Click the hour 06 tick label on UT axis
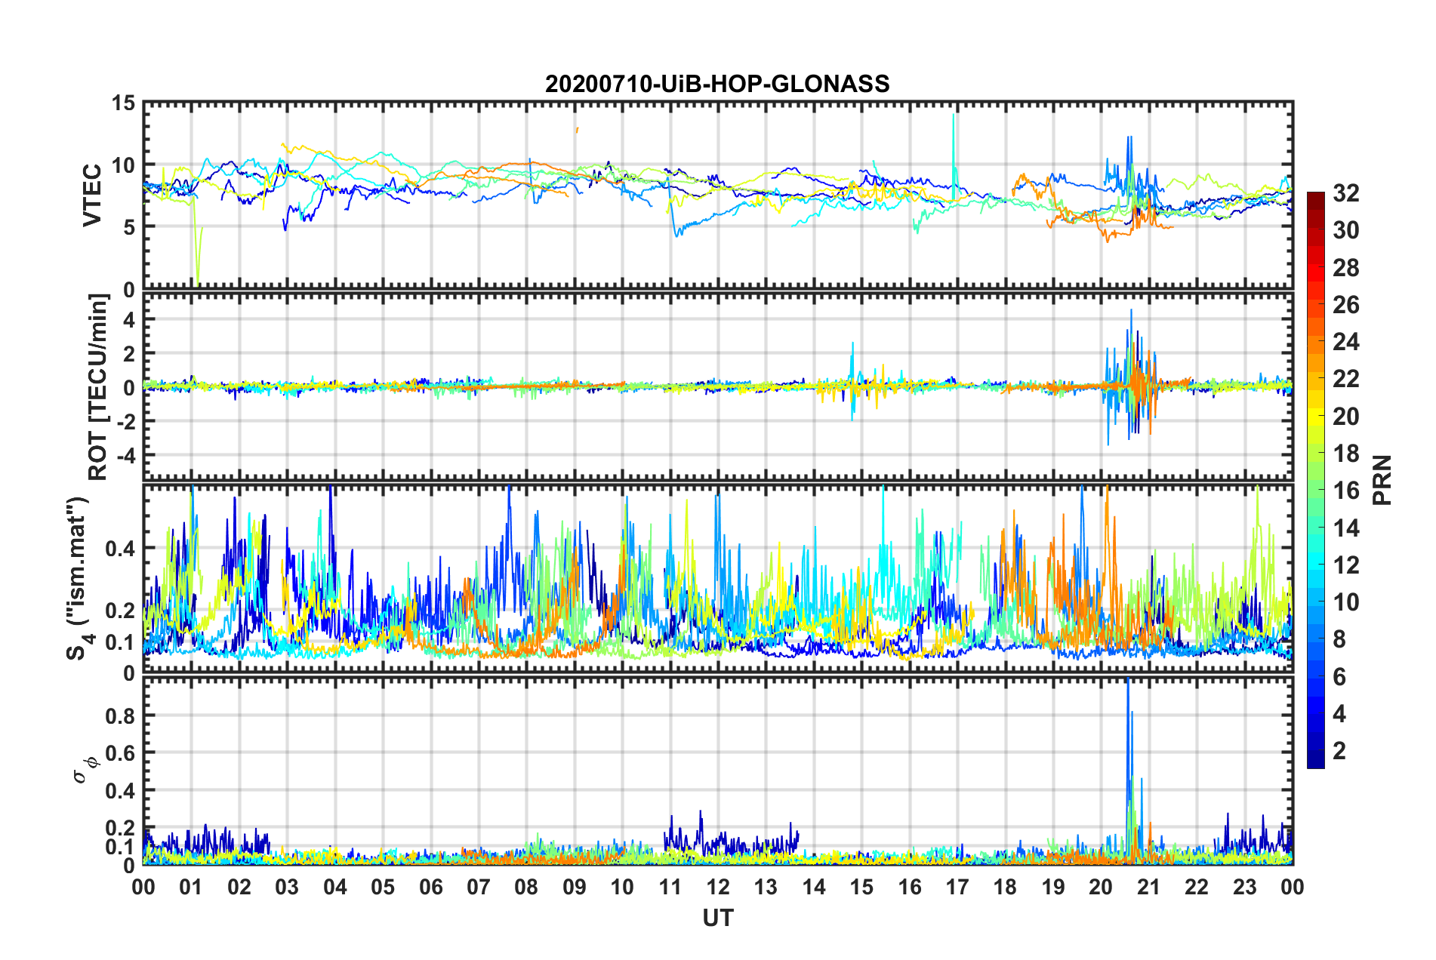This screenshot has height=960, width=1436. coord(430,888)
